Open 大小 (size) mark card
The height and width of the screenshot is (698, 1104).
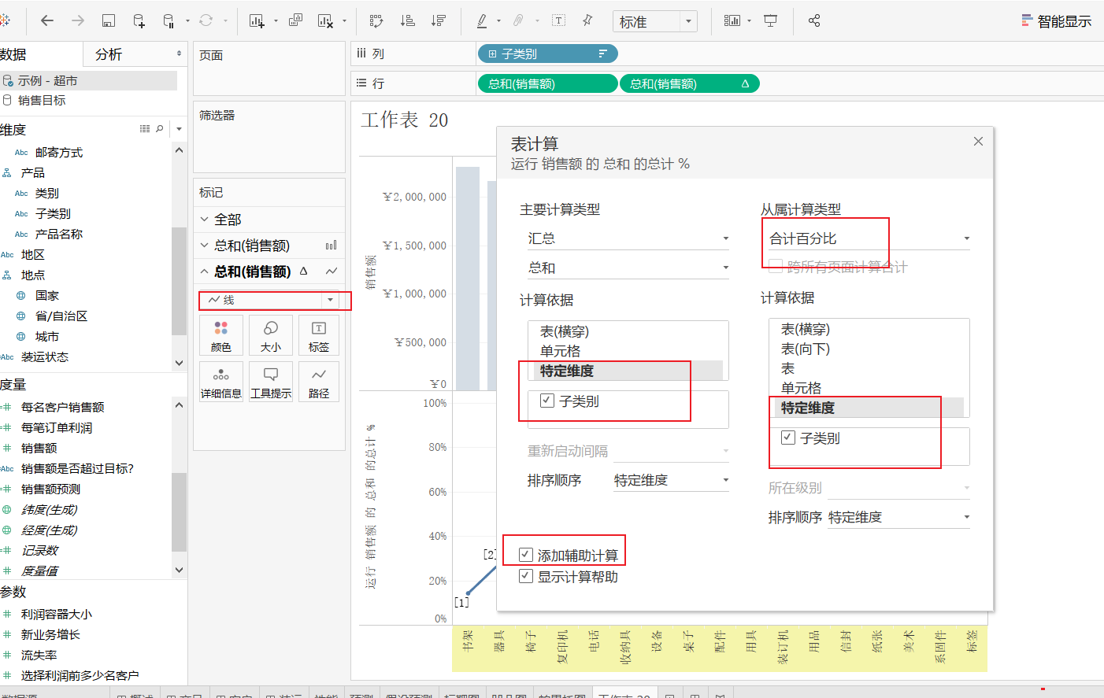pyautogui.click(x=270, y=335)
